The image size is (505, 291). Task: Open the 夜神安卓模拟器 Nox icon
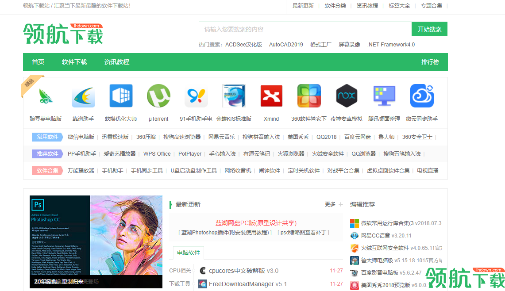pyautogui.click(x=347, y=96)
